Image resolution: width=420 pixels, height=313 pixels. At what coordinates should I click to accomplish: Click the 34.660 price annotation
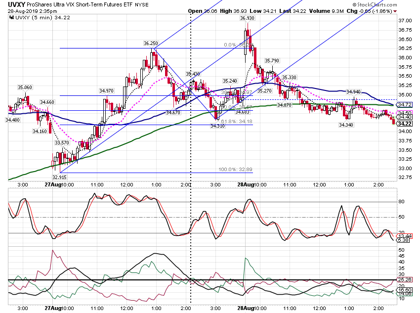point(47,102)
